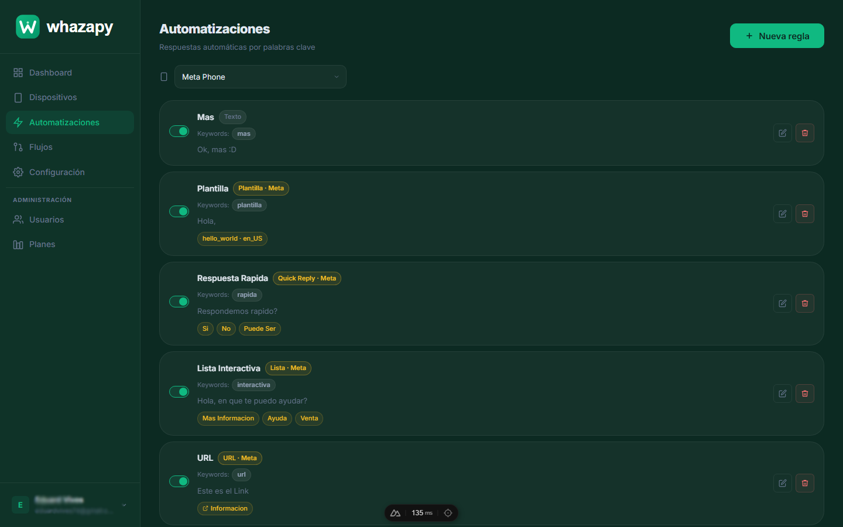Viewport: 843px width, 527px height.
Task: Click the Puede Ser reply chip
Action: 260,328
